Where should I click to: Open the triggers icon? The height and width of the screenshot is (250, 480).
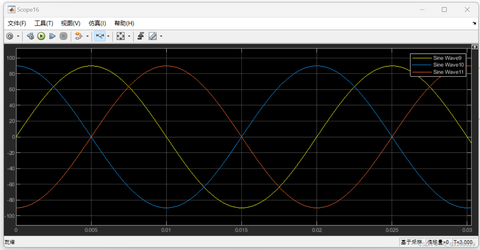pos(141,36)
